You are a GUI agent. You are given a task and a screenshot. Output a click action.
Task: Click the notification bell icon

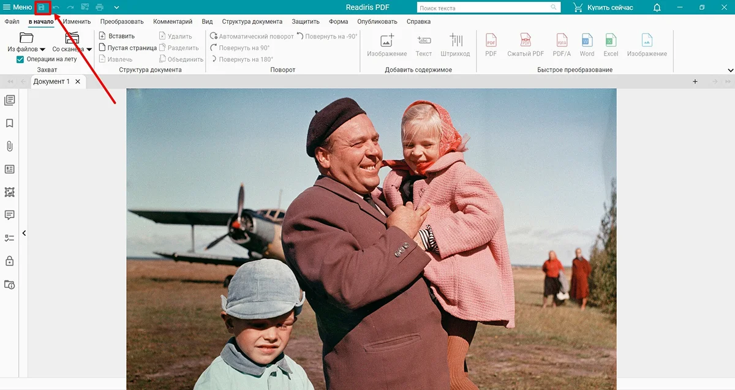point(657,7)
